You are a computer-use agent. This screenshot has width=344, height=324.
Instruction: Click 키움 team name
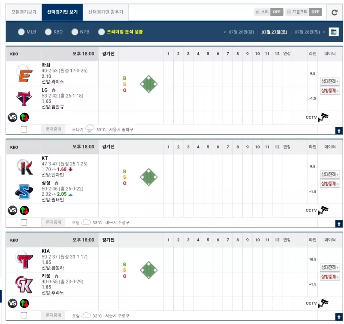[46, 276]
